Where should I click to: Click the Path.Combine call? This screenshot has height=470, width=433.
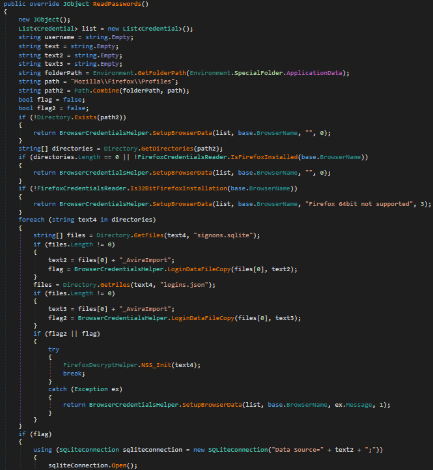coord(96,91)
